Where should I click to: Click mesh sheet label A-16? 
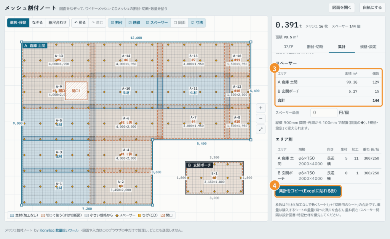(237, 56)
